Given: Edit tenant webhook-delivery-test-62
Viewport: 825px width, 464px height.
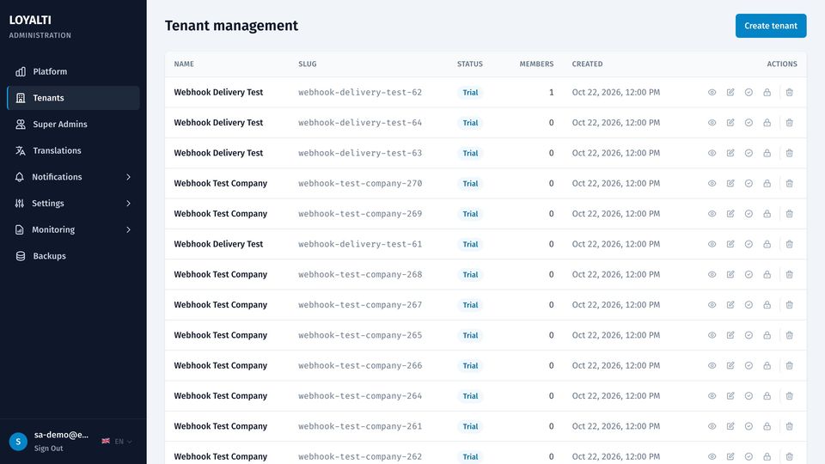Looking at the screenshot, I should (x=730, y=92).
